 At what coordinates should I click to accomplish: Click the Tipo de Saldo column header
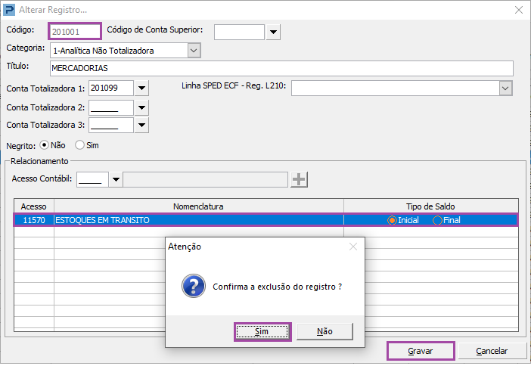click(x=430, y=206)
